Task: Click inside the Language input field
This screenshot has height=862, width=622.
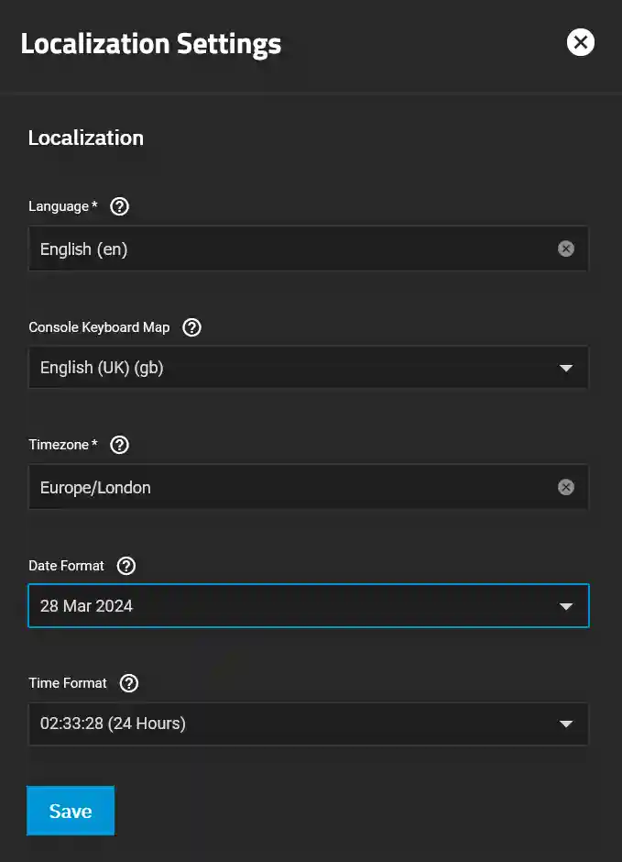Action: pyautogui.click(x=275, y=248)
